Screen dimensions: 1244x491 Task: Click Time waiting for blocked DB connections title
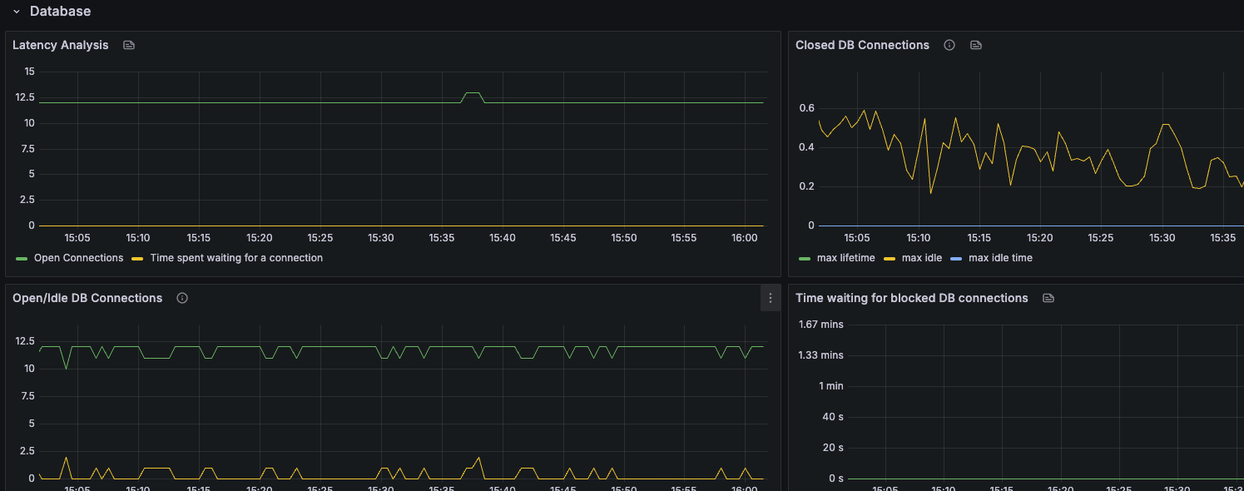point(911,298)
